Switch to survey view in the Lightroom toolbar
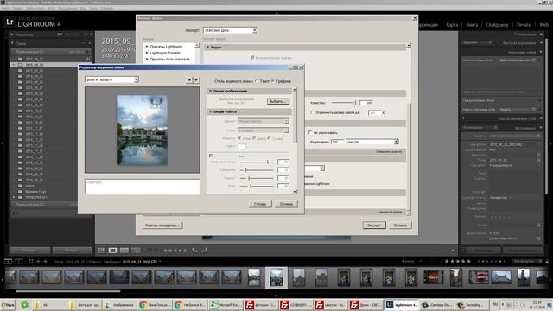 pos(136,251)
